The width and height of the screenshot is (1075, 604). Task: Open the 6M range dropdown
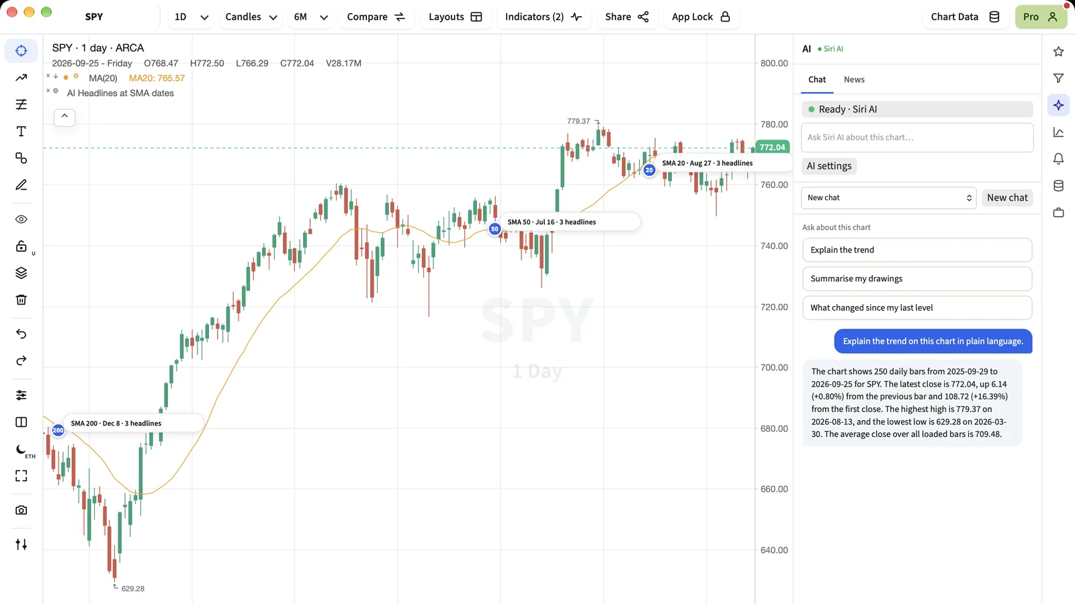[x=310, y=17]
